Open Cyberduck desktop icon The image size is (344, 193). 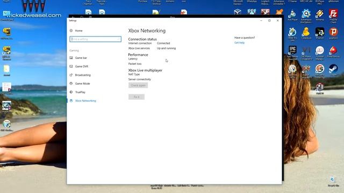(x=306, y=33)
